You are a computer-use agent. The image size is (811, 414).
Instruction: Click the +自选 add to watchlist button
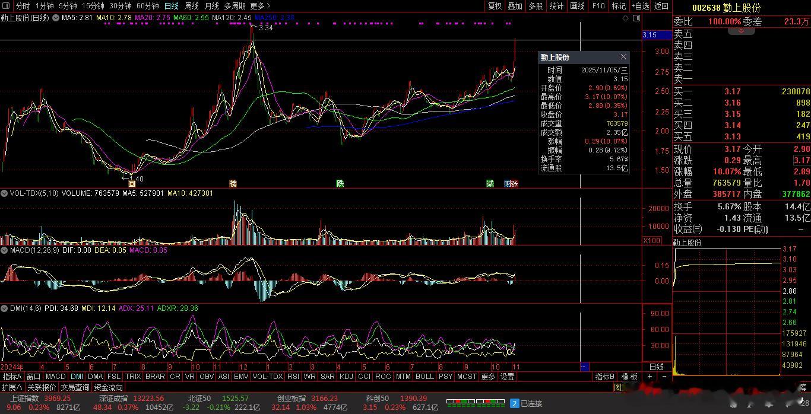(x=640, y=6)
